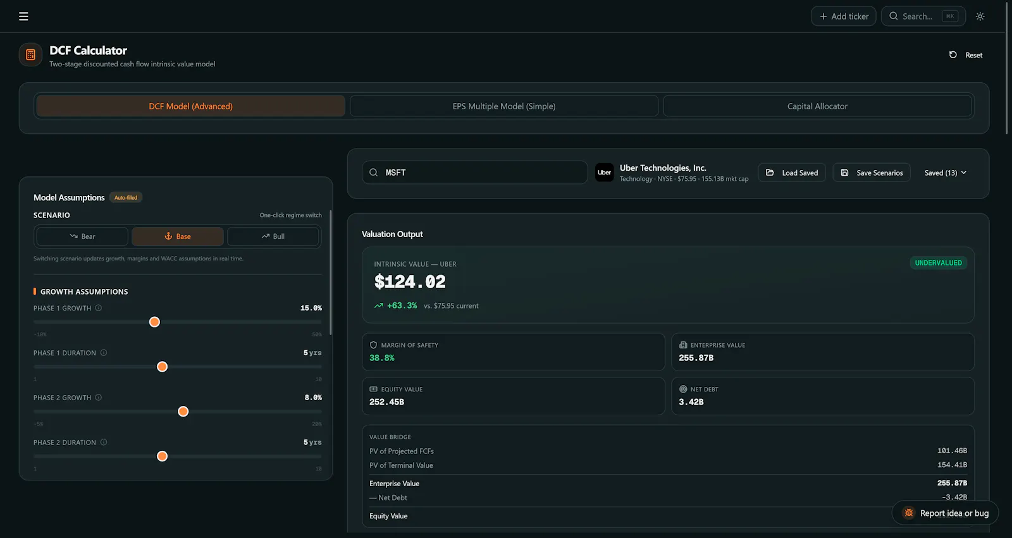Click the coin icon on Net Debt card
This screenshot has width=1012, height=538.
pyautogui.click(x=683, y=389)
